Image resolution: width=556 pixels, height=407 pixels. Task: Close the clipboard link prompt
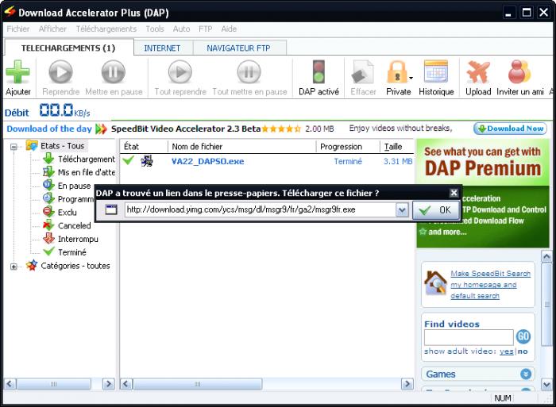coord(454,193)
